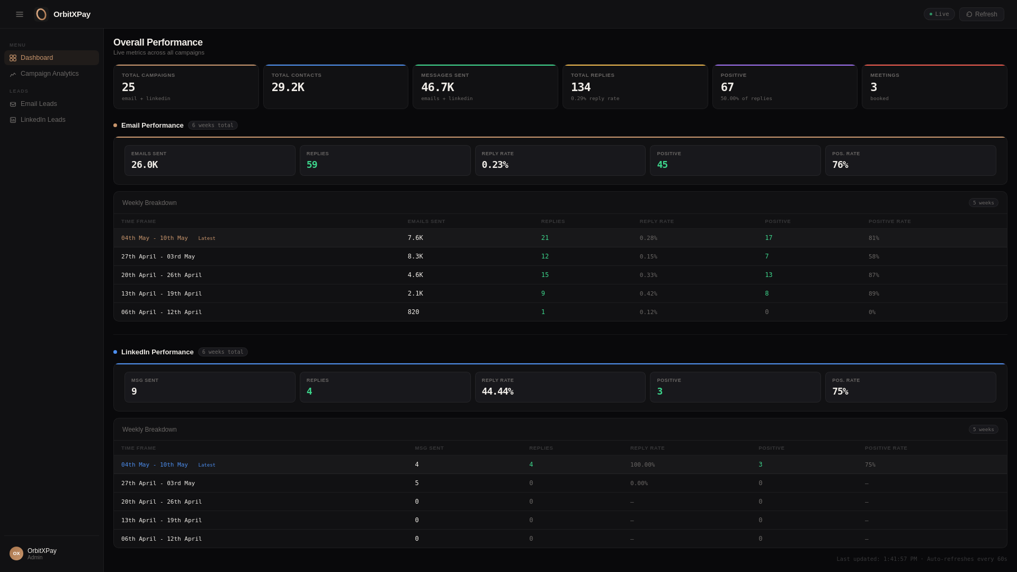Click email row '20th April - 26th April'
Viewport: 1017px width, 572px height.
click(x=560, y=275)
